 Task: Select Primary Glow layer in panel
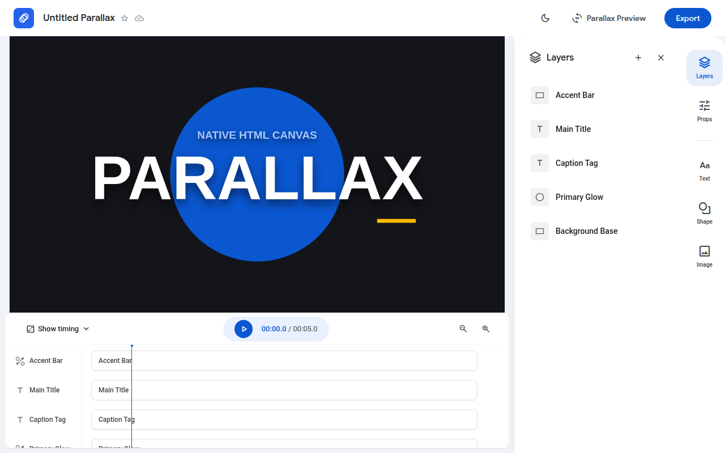coord(599,197)
